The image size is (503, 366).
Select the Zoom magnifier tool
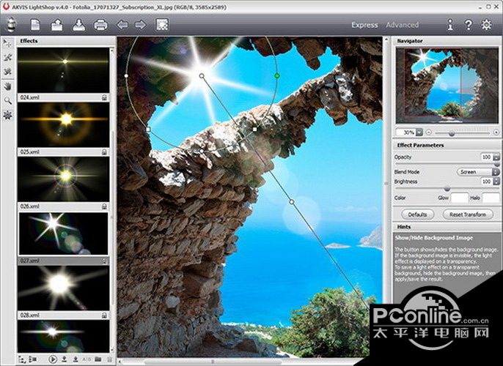(x=7, y=100)
